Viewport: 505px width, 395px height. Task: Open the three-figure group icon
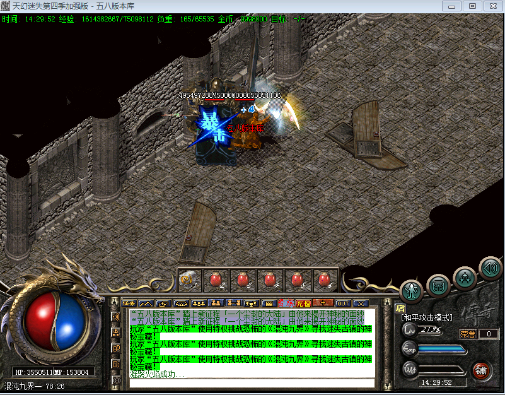tap(199, 304)
